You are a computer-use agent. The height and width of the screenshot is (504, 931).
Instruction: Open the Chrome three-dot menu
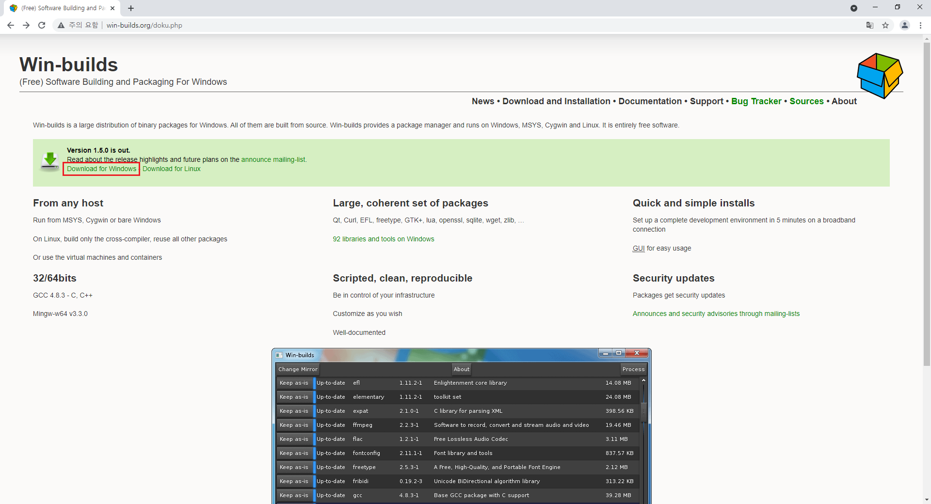920,25
